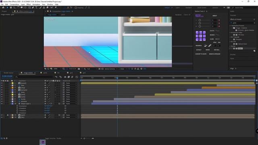Open the Effect menu
Viewport: 258px width, 145px height.
pyautogui.click(x=29, y=4)
